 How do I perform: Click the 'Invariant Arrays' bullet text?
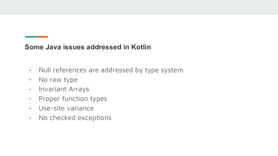(x=64, y=89)
